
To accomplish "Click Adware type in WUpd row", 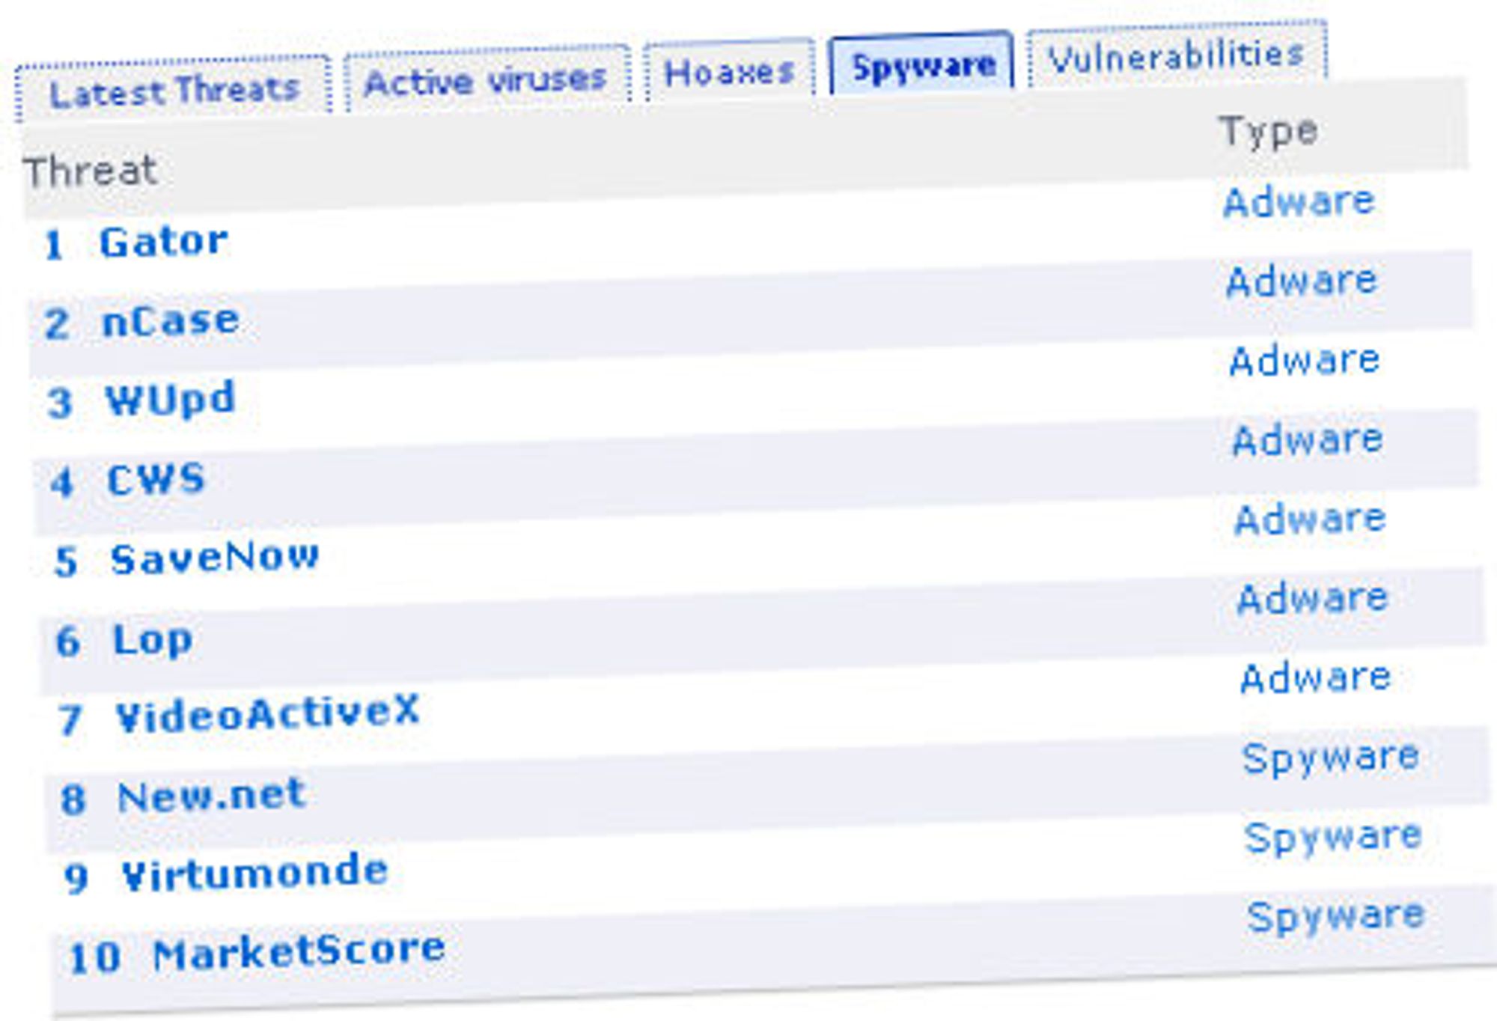I will click(1305, 360).
